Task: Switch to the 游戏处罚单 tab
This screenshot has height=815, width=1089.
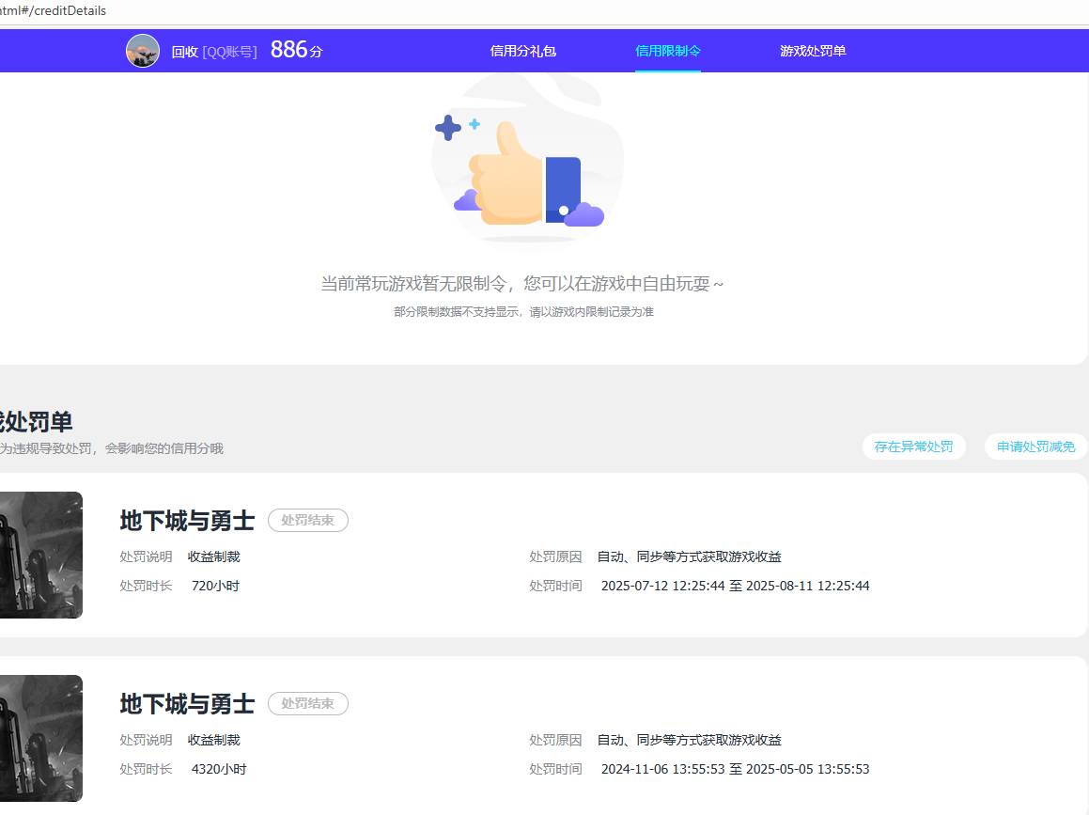Action: point(812,51)
